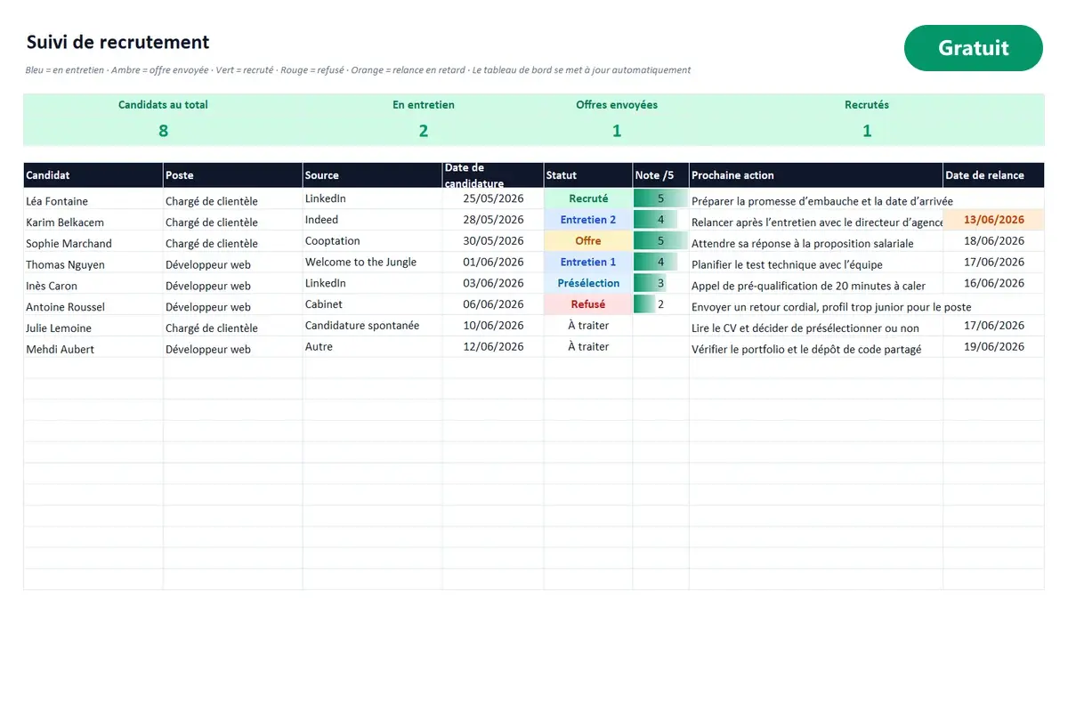Click the Candidature spontanée source cell
This screenshot has height=712, width=1068.
[373, 326]
